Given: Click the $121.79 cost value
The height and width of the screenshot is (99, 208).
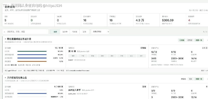Looking at the screenshot, I should tap(52, 71).
